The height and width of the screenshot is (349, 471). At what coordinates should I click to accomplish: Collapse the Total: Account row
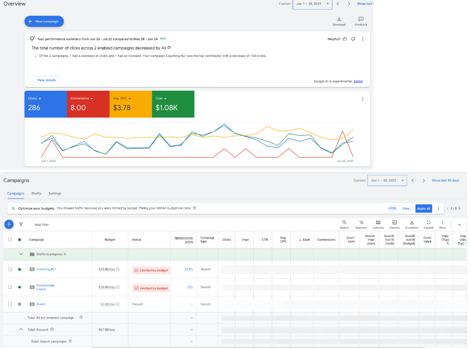pyautogui.click(x=21, y=329)
